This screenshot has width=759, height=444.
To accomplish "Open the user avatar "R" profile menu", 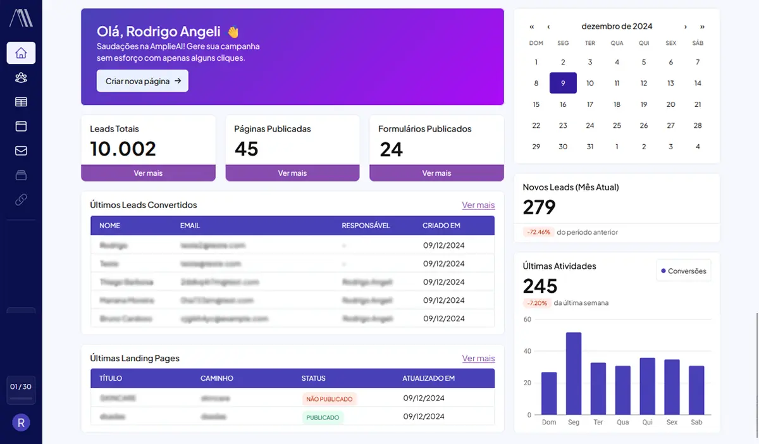I will 21,423.
